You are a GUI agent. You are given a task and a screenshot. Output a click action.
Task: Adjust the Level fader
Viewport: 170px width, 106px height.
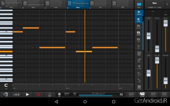pyautogui.click(x=149, y=36)
